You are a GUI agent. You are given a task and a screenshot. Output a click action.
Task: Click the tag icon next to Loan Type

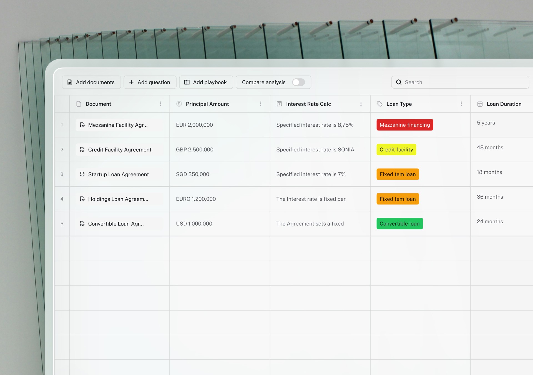point(379,104)
